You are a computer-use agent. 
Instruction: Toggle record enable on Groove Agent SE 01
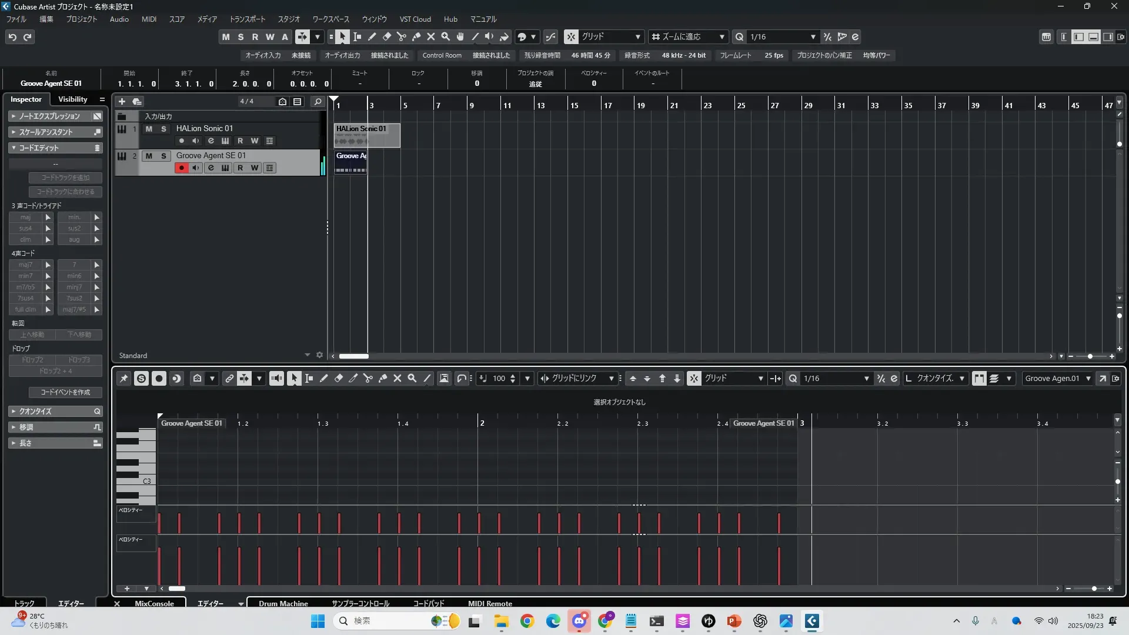(x=181, y=168)
